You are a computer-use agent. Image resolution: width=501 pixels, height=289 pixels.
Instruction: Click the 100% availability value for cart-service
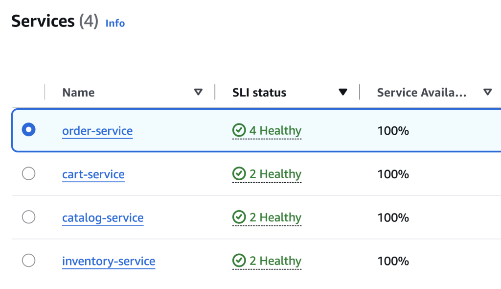click(393, 174)
